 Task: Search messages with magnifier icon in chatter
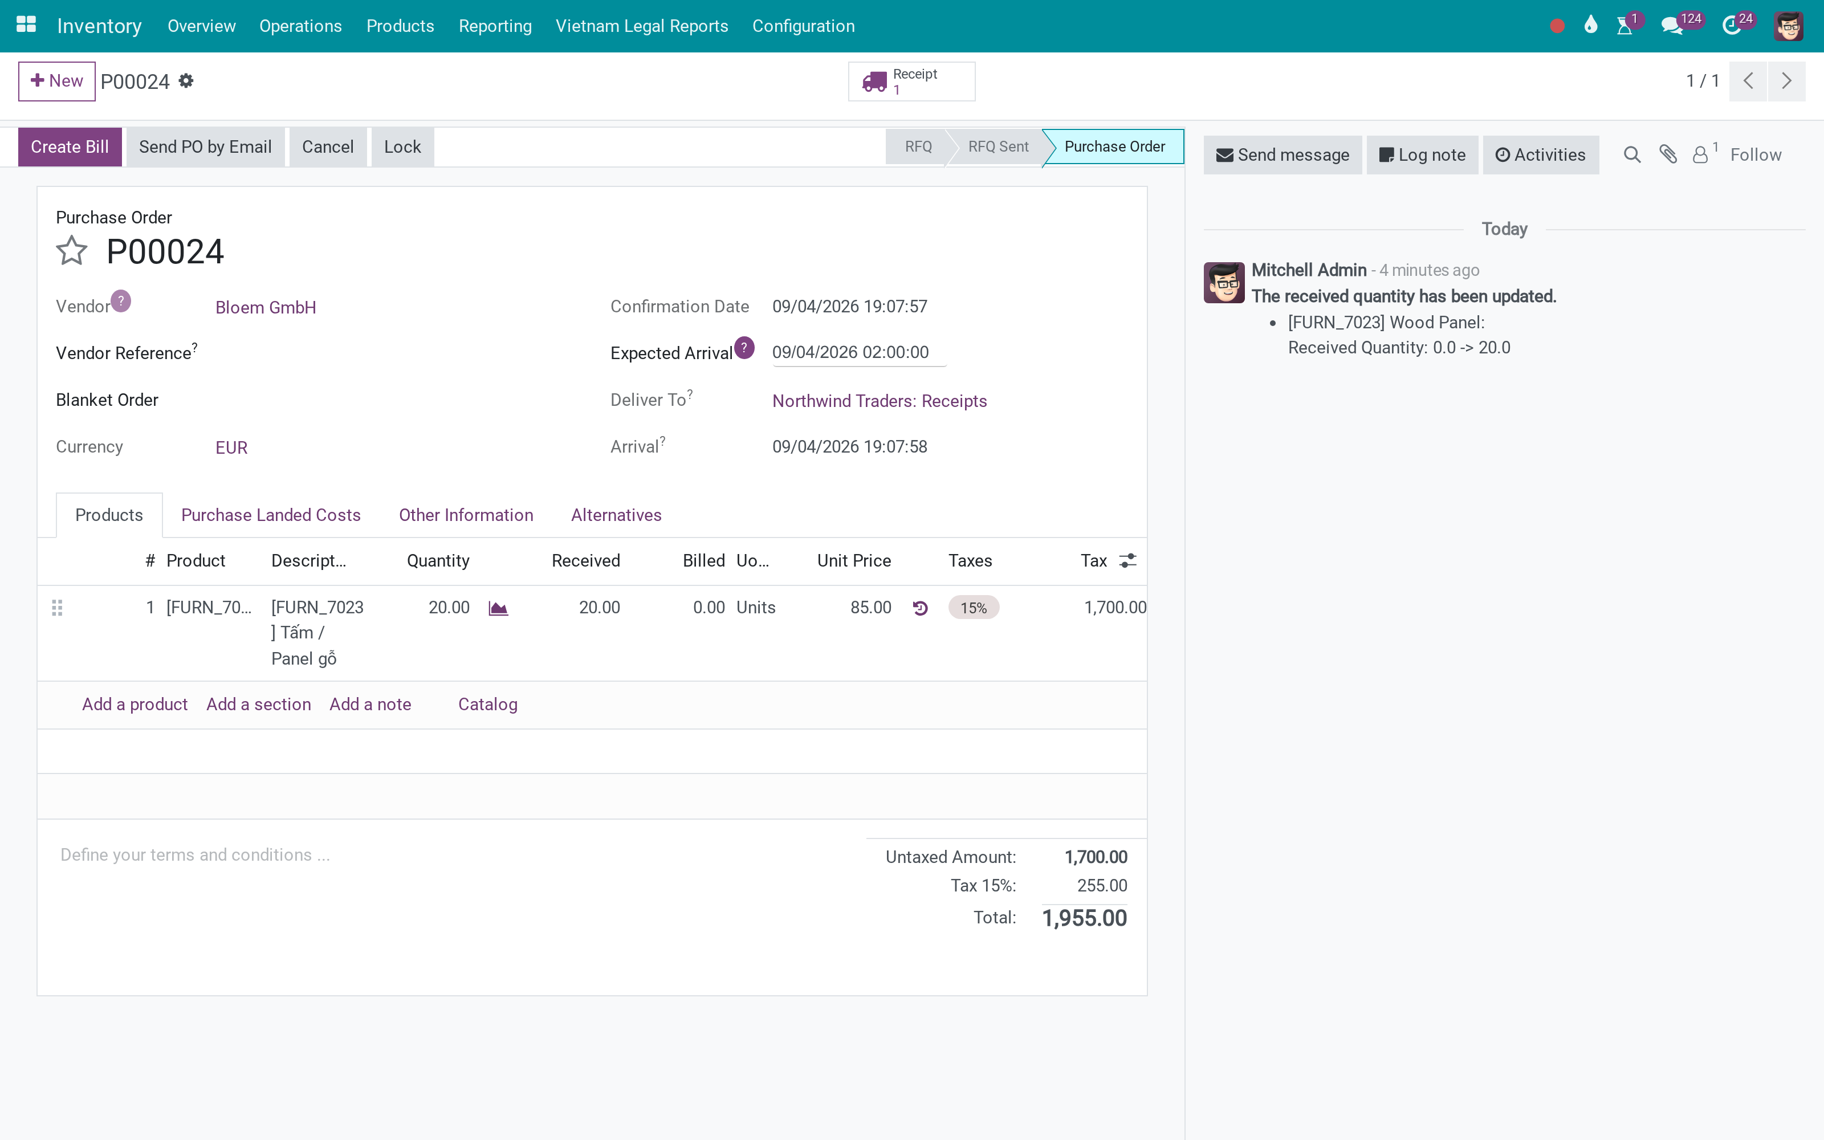pos(1632,154)
